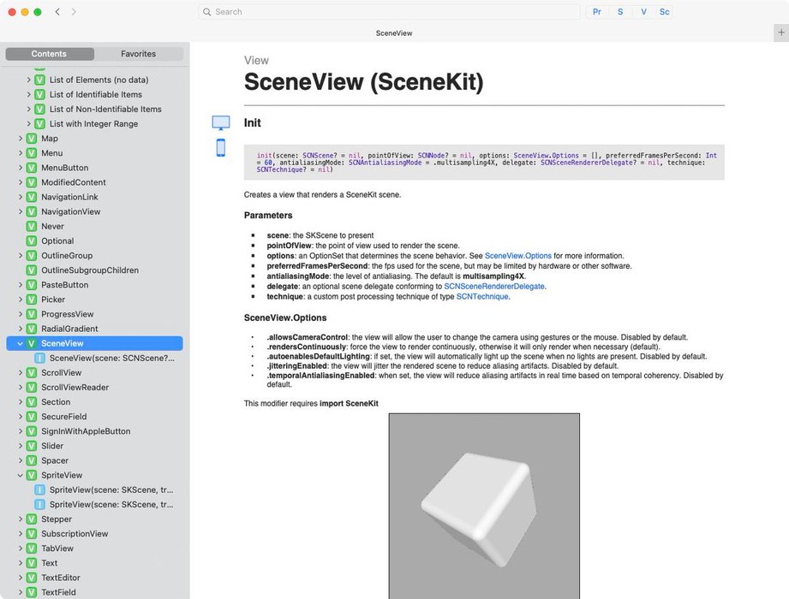Expand the Map tree item

pyautogui.click(x=21, y=138)
